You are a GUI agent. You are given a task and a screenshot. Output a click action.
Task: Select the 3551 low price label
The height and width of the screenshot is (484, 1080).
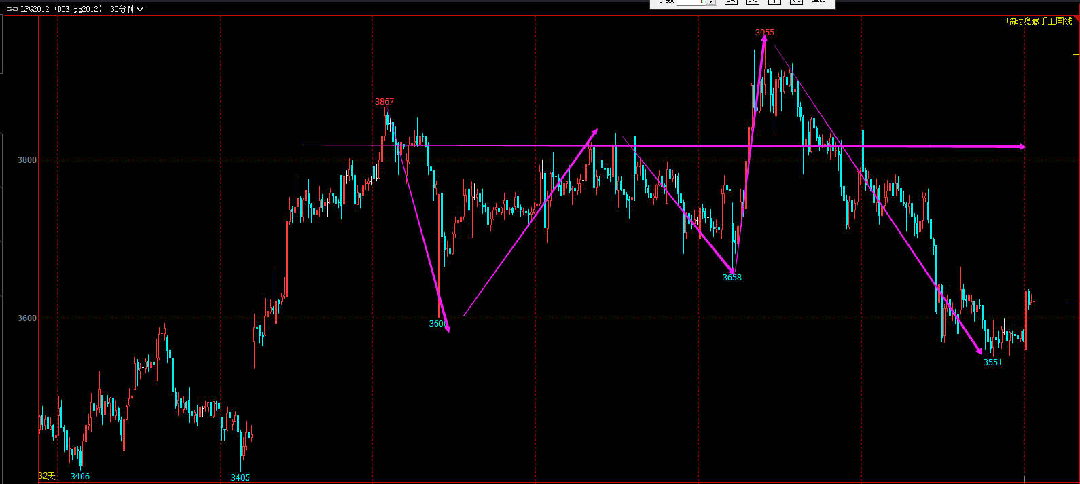tap(992, 362)
